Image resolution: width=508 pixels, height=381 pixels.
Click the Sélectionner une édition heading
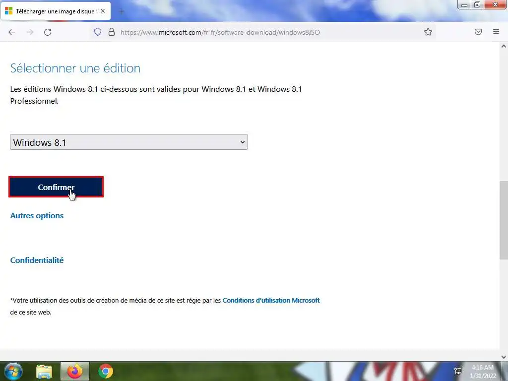[75, 68]
